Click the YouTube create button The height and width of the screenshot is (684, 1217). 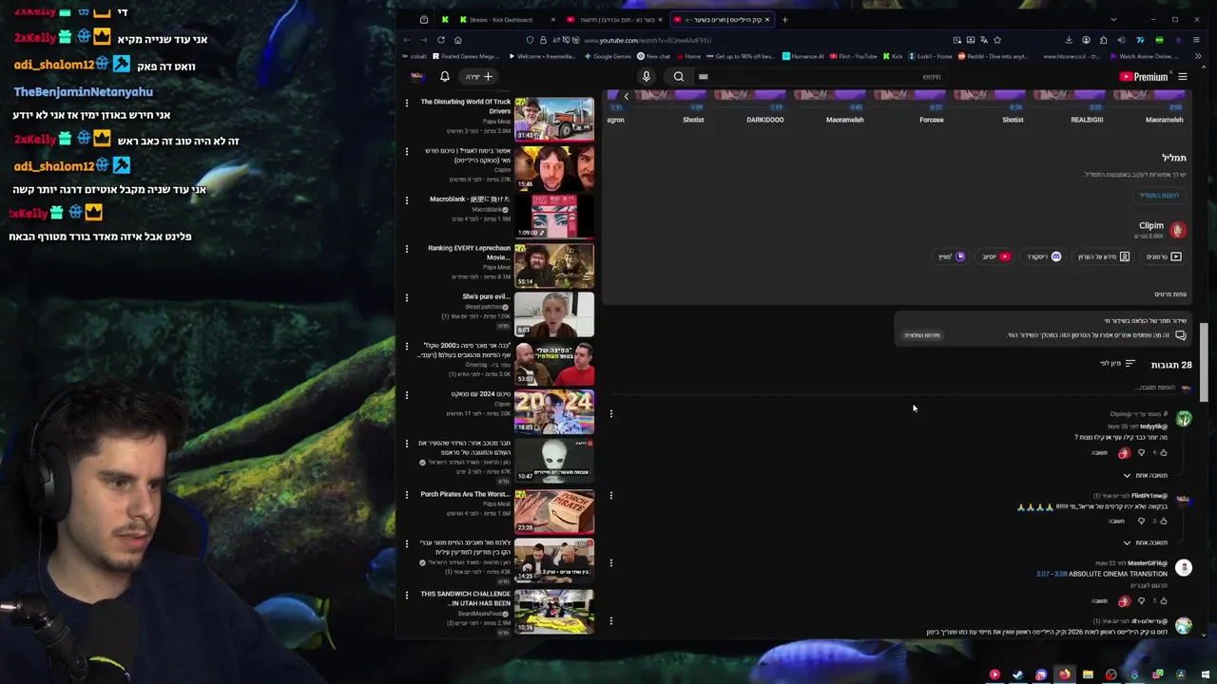tap(479, 76)
